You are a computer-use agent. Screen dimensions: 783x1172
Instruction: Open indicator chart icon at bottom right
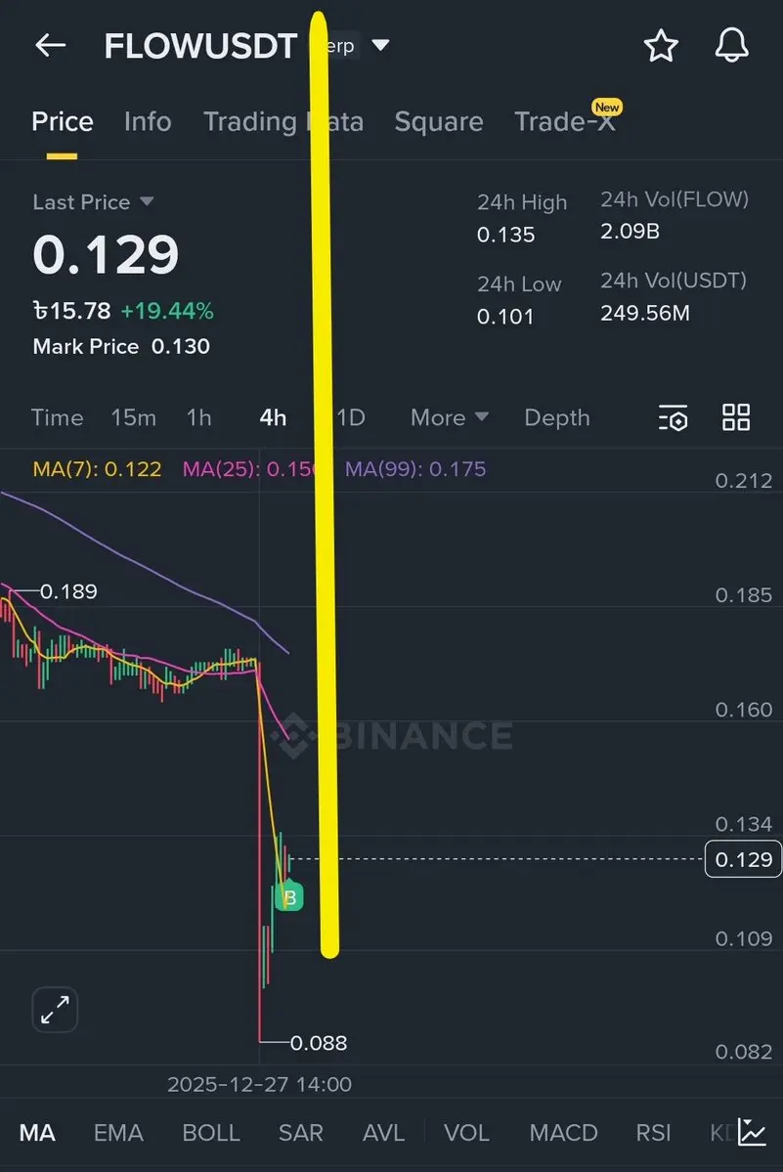752,1132
